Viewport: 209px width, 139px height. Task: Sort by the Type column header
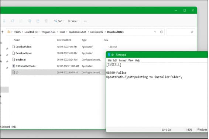(84, 40)
